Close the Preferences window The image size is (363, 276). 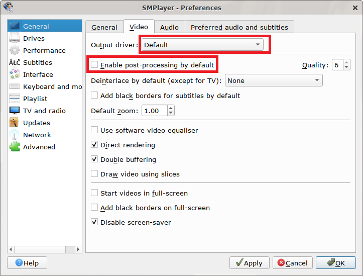[x=355, y=8]
